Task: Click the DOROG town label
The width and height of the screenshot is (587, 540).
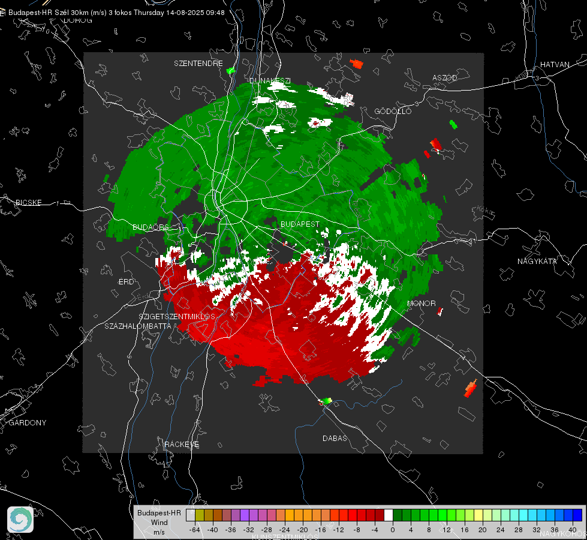Action: (78, 20)
